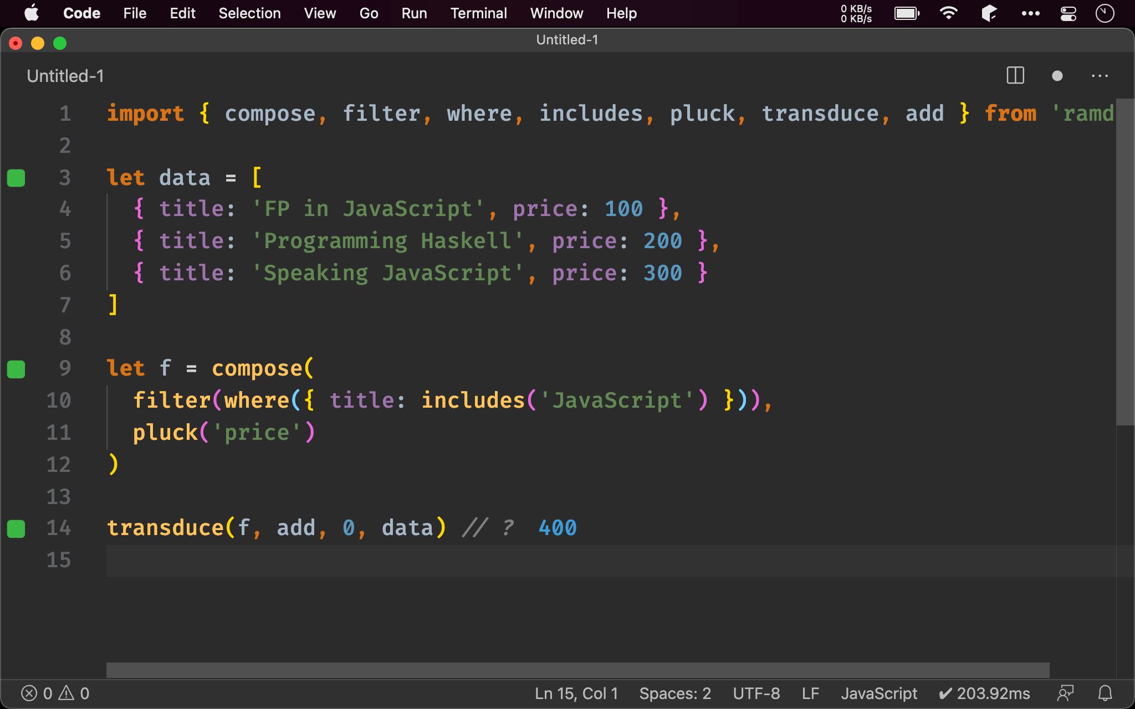Open the Code application menu
Screen dimensions: 1135x709
(x=81, y=13)
